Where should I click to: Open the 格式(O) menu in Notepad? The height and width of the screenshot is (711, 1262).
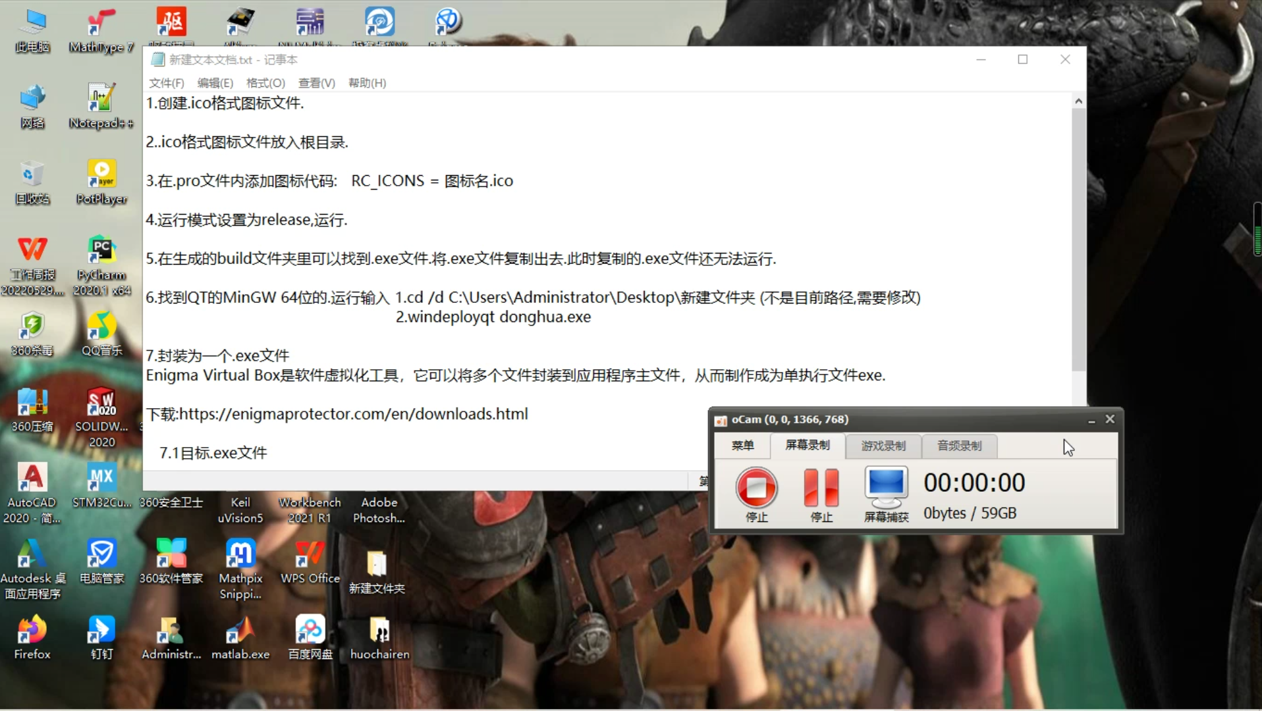click(265, 83)
